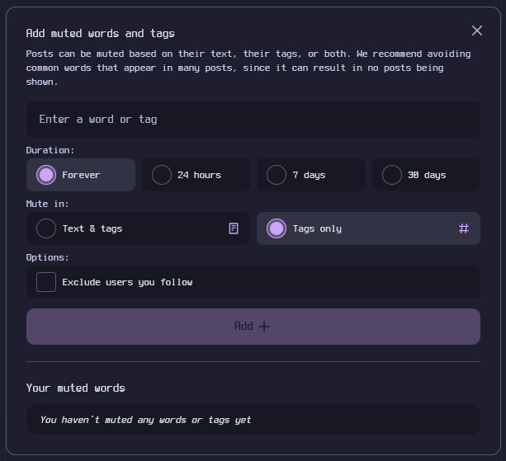
Task: Click the document icon beside Text & tags
Action: [x=234, y=228]
